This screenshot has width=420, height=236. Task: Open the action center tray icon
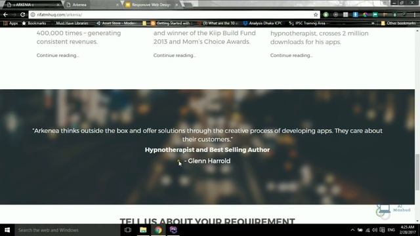[x=382, y=230]
